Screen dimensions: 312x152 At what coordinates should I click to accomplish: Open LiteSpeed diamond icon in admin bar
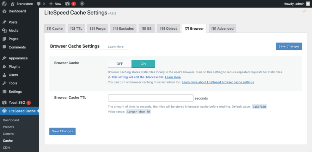click(x=82, y=3)
